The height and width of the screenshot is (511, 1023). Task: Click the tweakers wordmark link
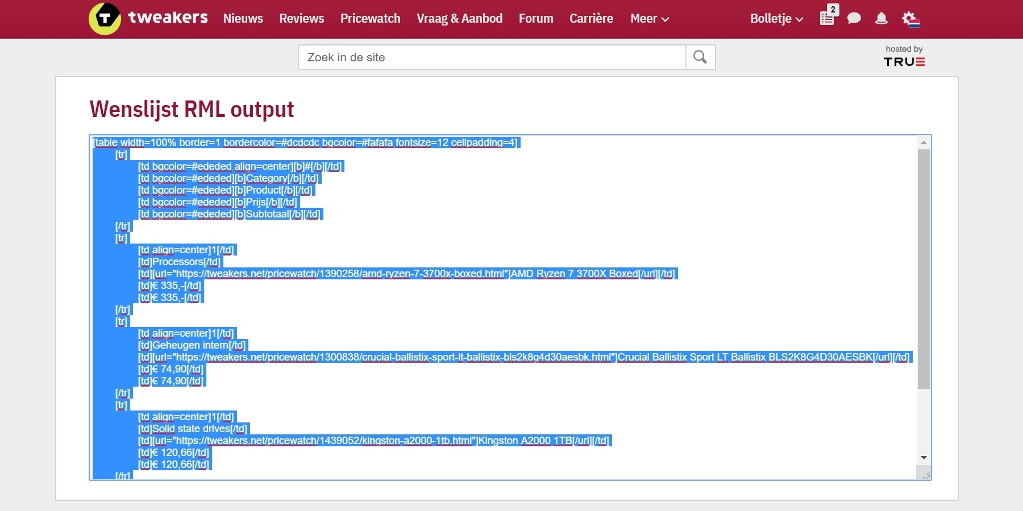[168, 18]
